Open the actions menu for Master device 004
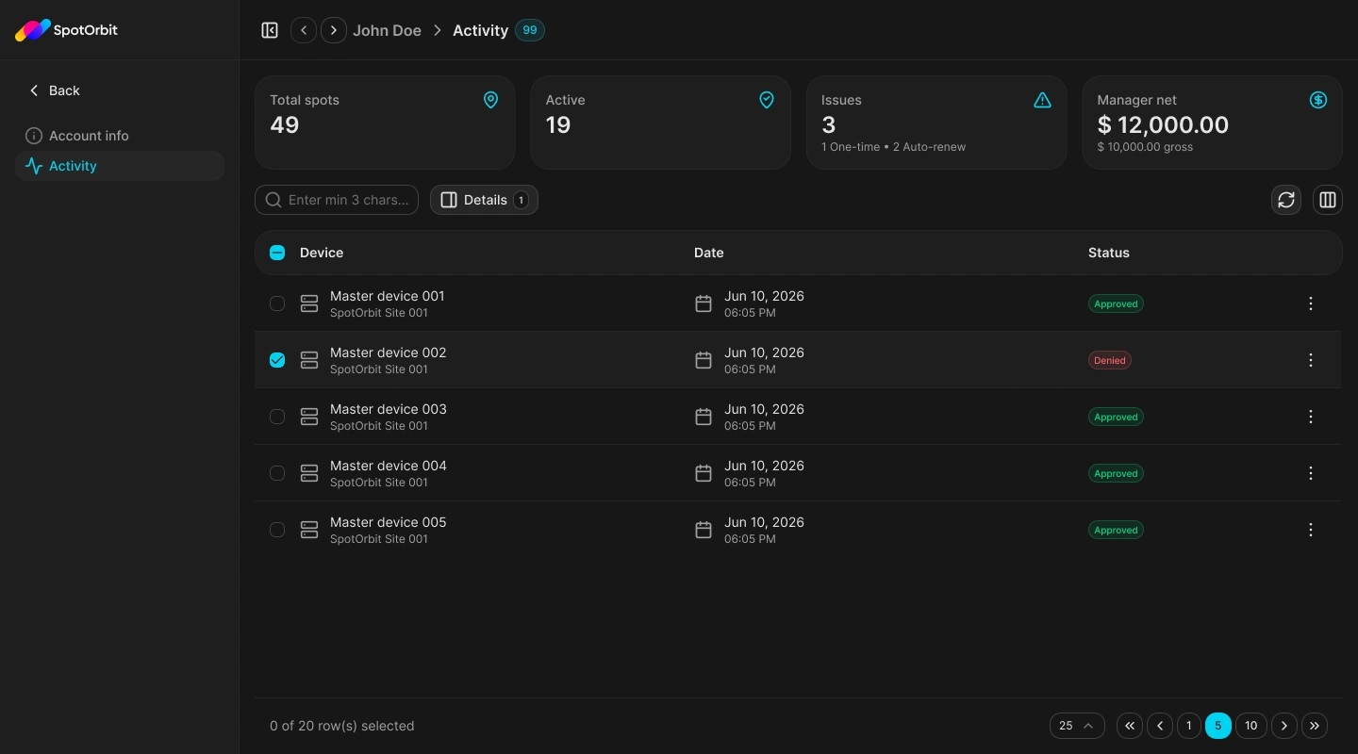This screenshot has width=1358, height=754. 1311,473
